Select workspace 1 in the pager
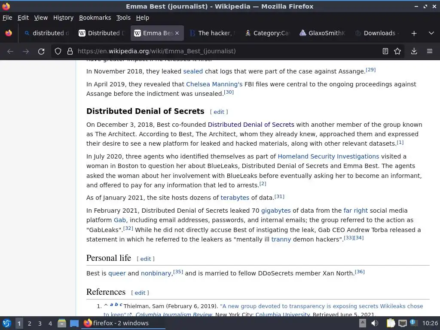This screenshot has width=440, height=330. (x=19, y=324)
